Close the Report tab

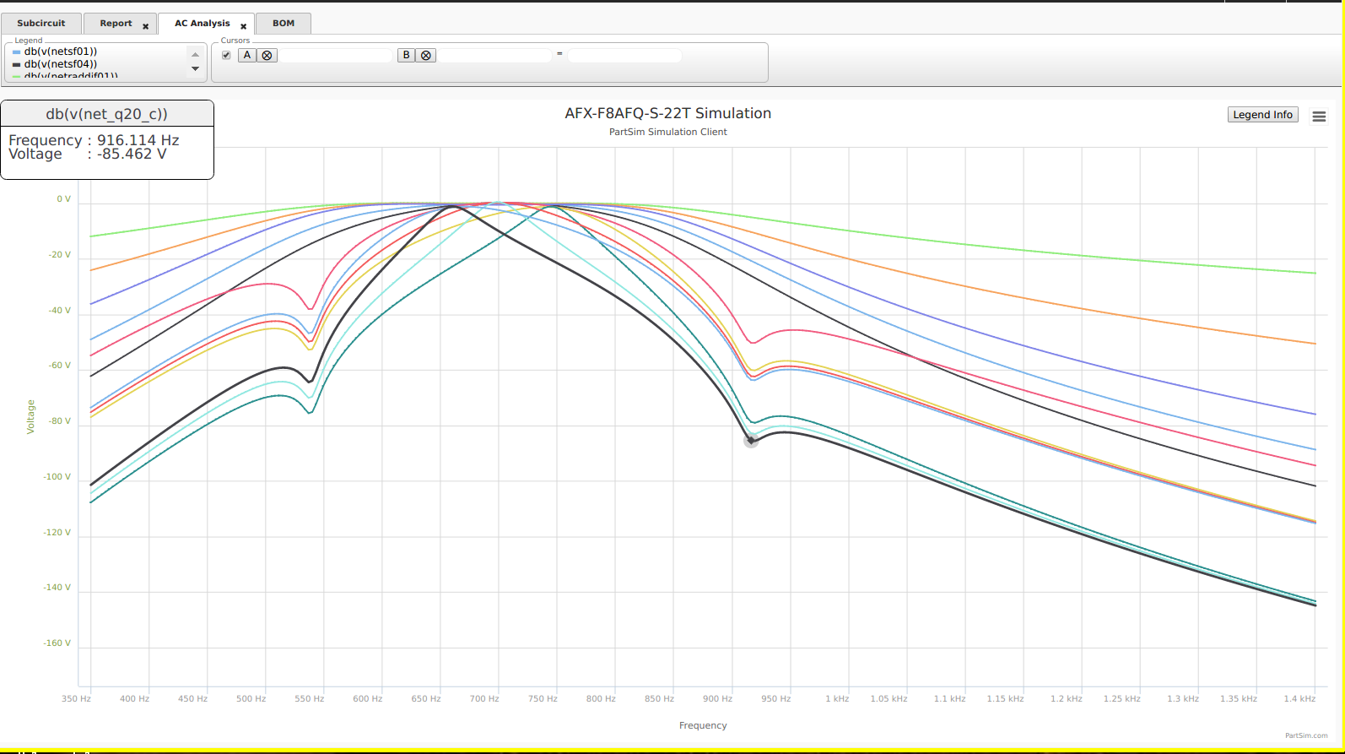click(x=146, y=26)
